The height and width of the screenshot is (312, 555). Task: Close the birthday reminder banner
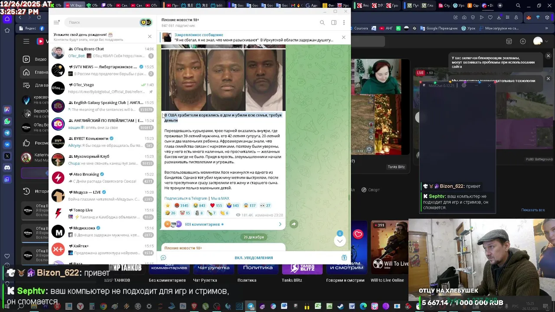(x=150, y=36)
